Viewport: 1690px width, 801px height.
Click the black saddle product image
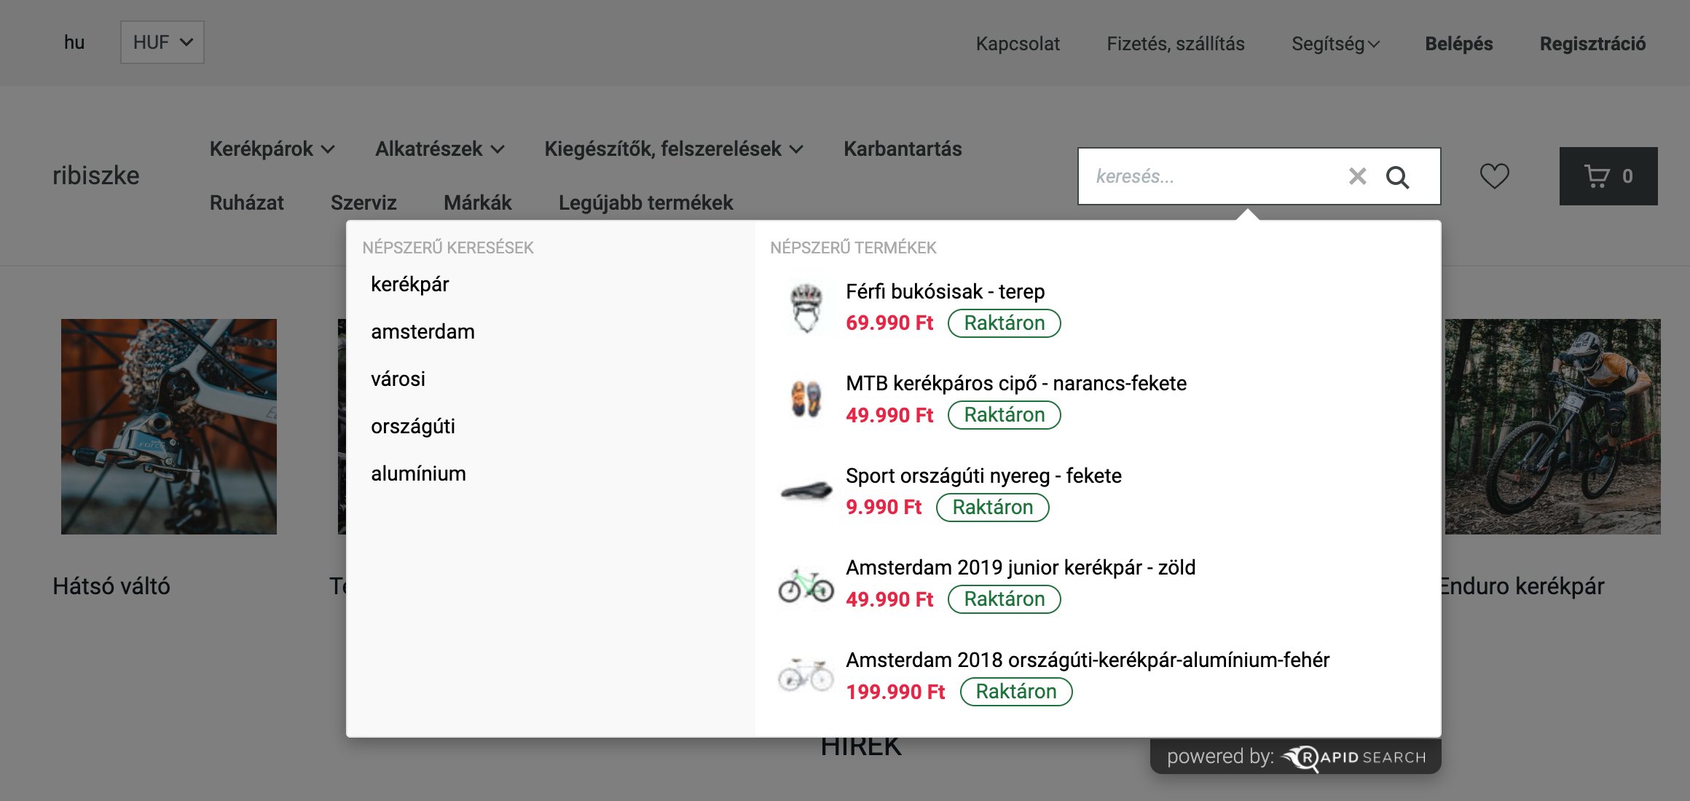click(x=806, y=492)
